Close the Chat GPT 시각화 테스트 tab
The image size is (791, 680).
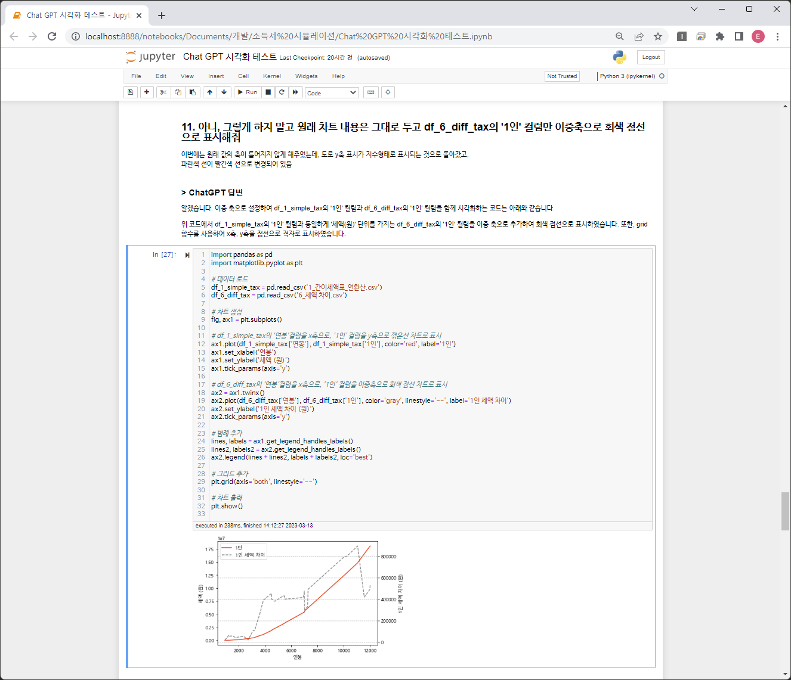(139, 15)
